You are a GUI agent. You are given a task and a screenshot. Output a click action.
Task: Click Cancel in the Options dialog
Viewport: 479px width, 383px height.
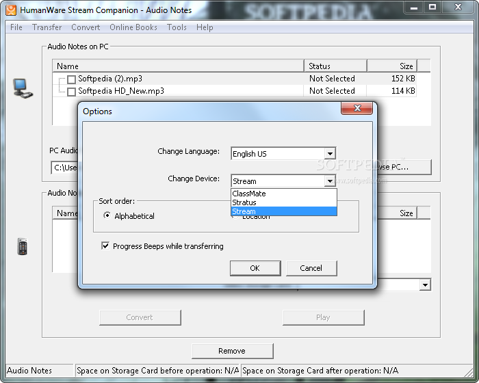click(311, 268)
